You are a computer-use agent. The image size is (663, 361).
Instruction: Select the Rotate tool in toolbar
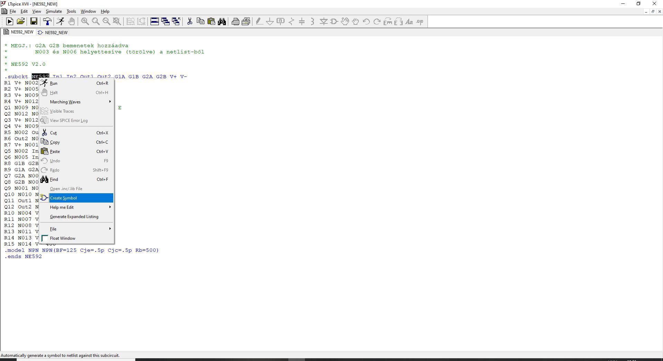(x=388, y=22)
